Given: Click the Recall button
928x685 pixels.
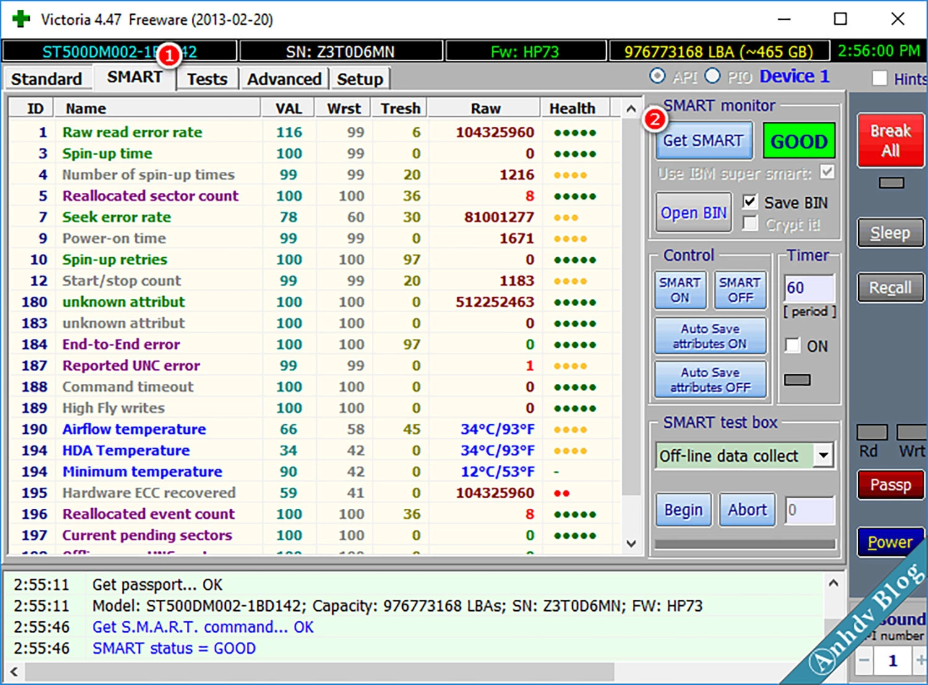Looking at the screenshot, I should tap(890, 288).
